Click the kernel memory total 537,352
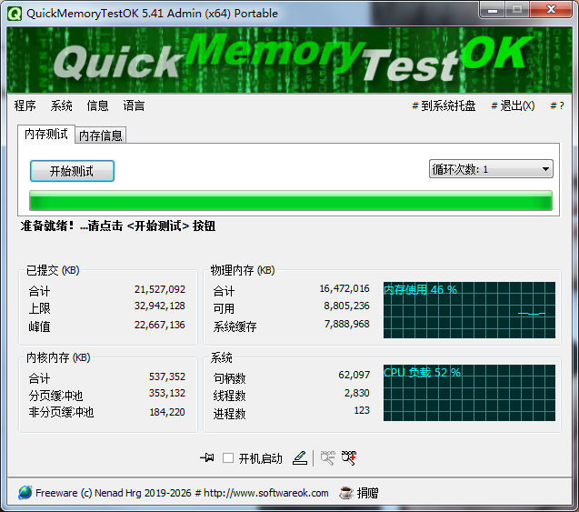 [x=167, y=376]
